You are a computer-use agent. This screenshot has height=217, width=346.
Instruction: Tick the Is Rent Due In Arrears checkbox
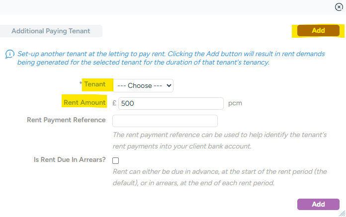coord(116,160)
